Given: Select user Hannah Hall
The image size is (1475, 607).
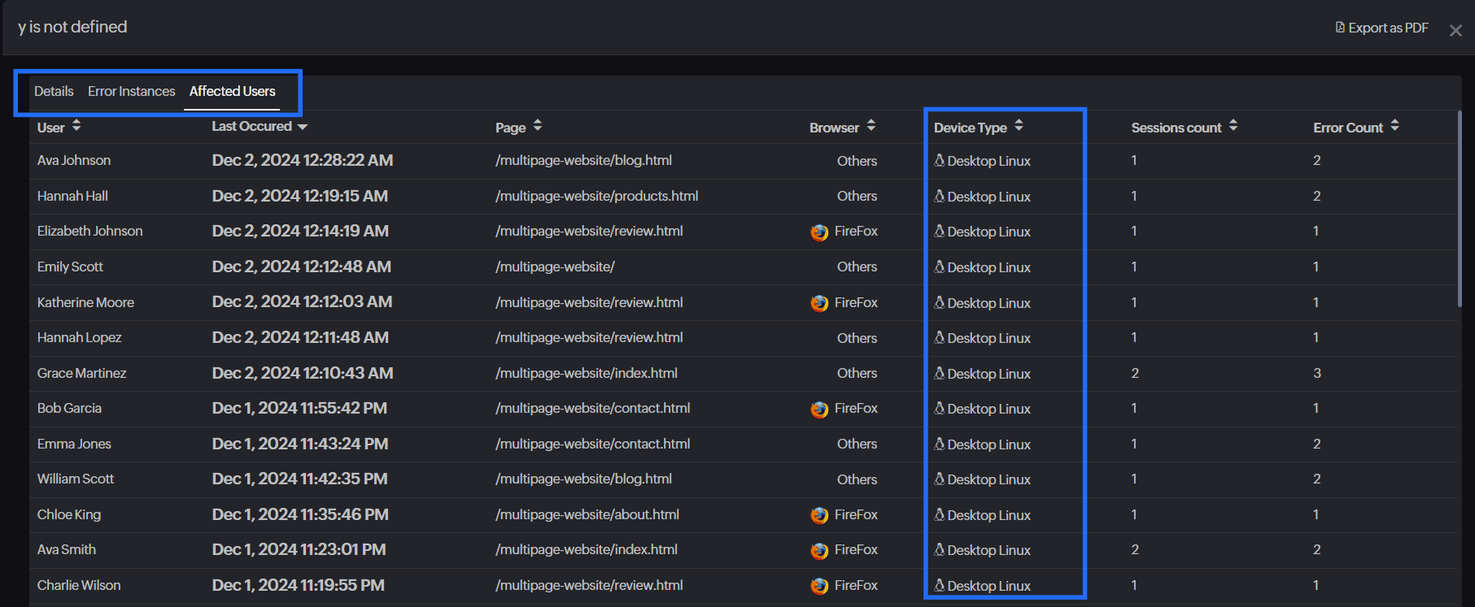Looking at the screenshot, I should click(72, 196).
